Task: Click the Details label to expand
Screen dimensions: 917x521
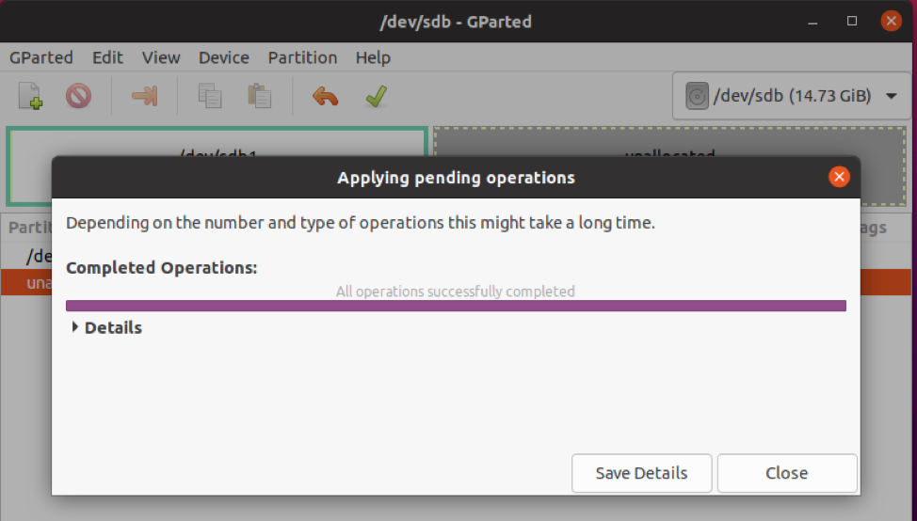Action: pos(114,327)
